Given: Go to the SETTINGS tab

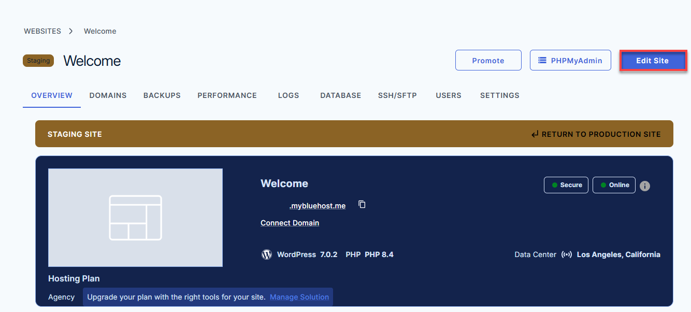Looking at the screenshot, I should 500,95.
